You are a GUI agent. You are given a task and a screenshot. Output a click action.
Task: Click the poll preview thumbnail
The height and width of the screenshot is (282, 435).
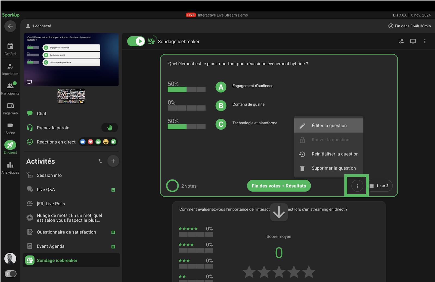tap(71, 59)
